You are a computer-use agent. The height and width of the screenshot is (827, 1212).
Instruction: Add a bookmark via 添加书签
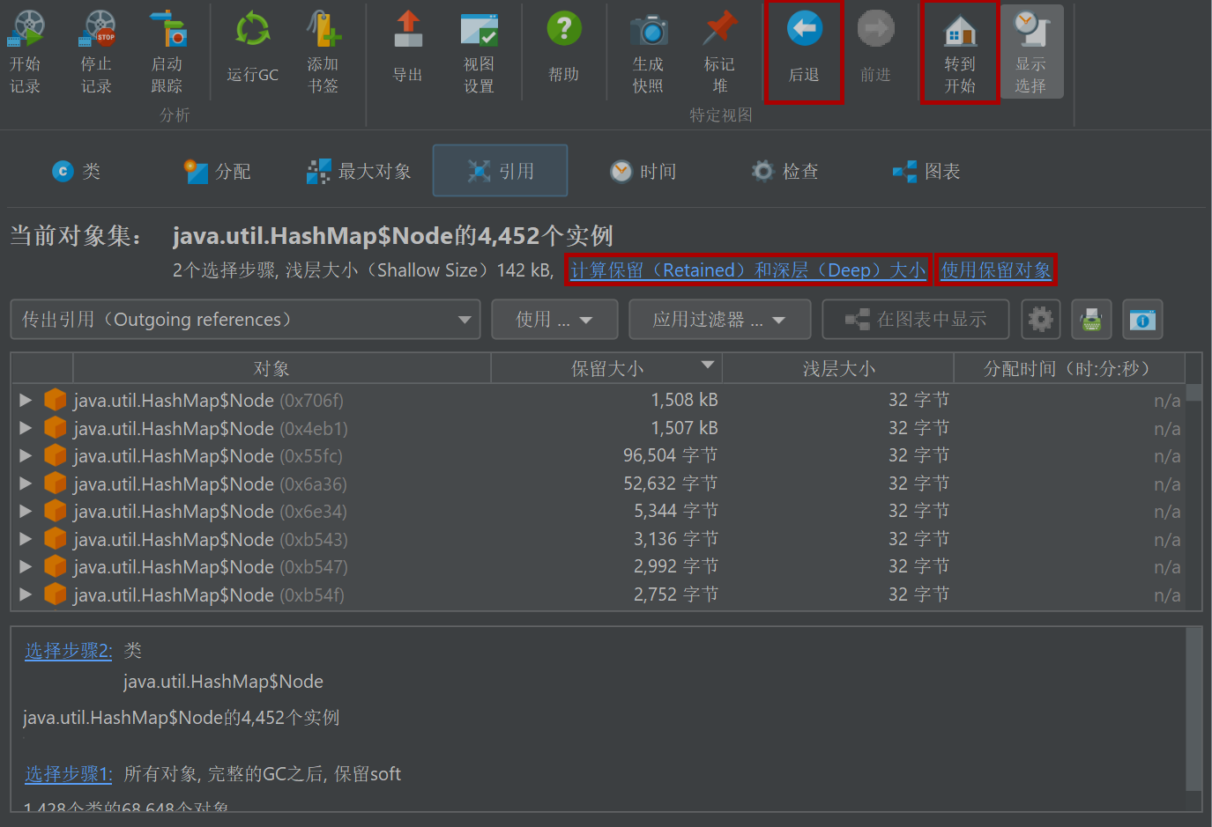coord(323,51)
